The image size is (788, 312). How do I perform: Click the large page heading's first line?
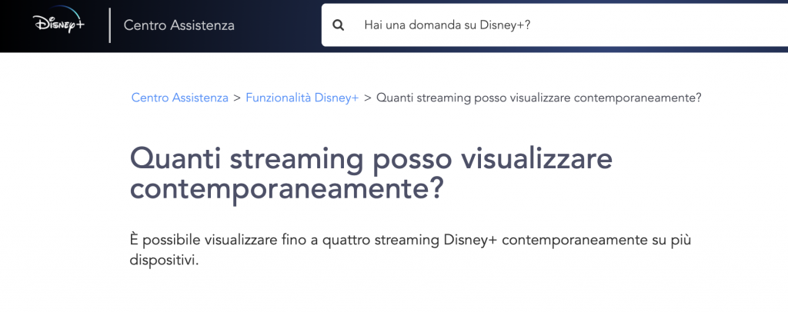pyautogui.click(x=371, y=159)
